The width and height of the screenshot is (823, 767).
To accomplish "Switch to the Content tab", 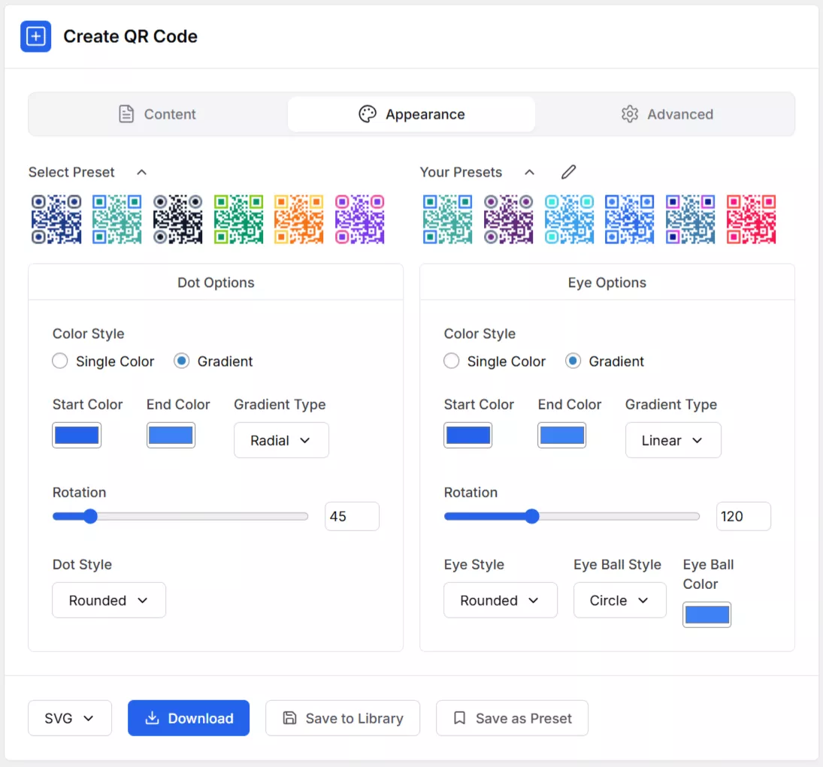I will coord(158,114).
